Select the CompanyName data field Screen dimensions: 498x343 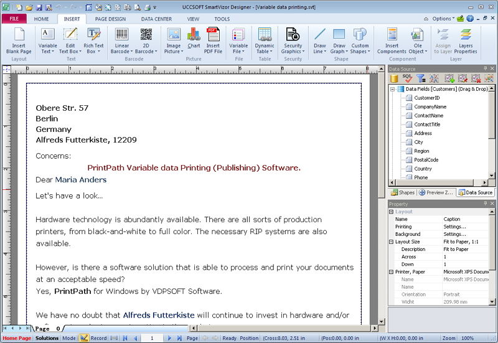click(x=430, y=106)
